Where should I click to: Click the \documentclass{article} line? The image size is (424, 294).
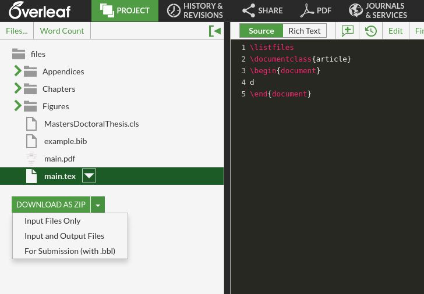click(x=300, y=59)
